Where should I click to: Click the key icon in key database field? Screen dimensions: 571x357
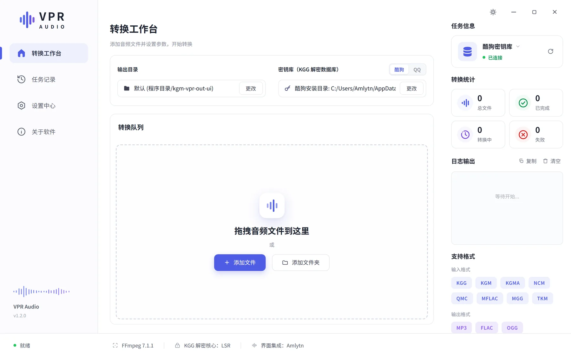(287, 88)
